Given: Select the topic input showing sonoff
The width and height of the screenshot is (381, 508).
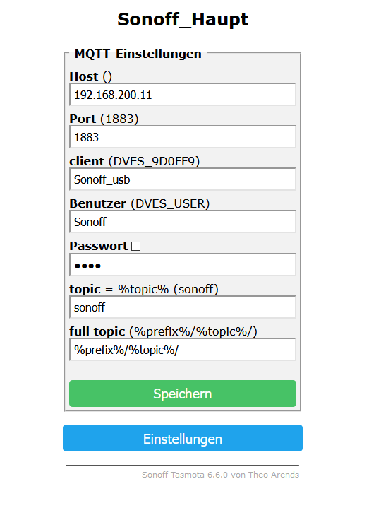Looking at the screenshot, I should (x=183, y=307).
